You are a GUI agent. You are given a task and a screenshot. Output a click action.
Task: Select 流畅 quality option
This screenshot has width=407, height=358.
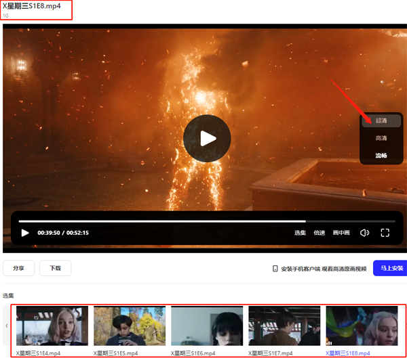click(x=381, y=156)
